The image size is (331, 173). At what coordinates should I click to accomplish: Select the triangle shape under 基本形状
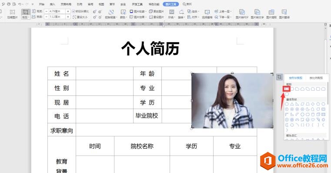[x=292, y=104]
